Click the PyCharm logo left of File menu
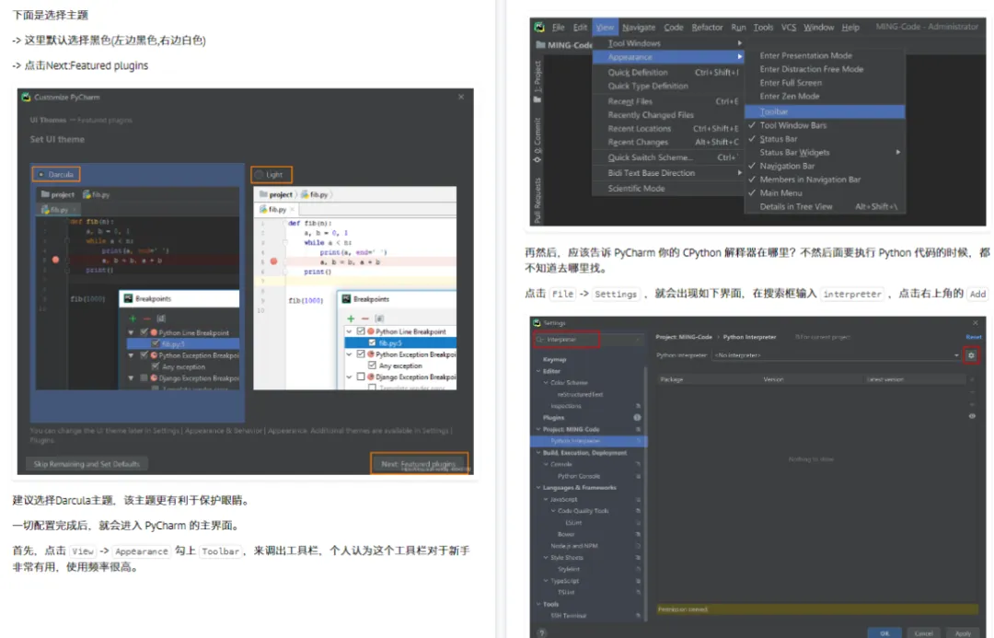 pos(538,28)
